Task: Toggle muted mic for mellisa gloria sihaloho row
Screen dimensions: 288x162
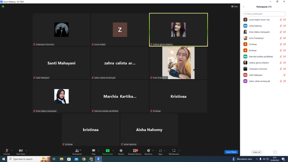Action: pyautogui.click(x=281, y=63)
